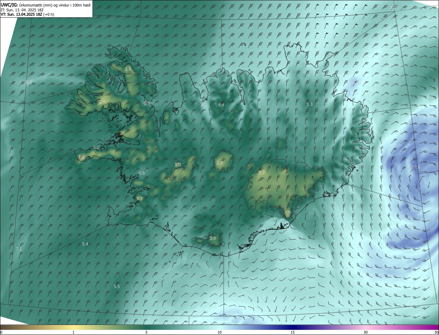
Task: Click the 5 tick label on the color scale
Action: point(146,332)
